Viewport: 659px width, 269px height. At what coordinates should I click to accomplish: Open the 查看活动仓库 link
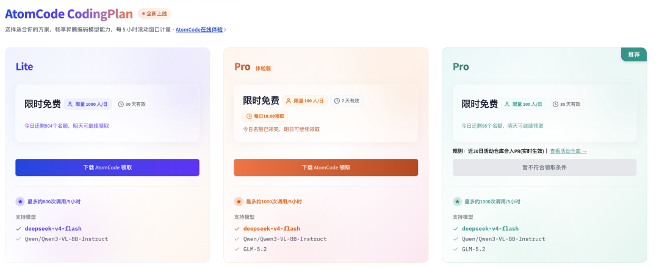click(x=568, y=152)
